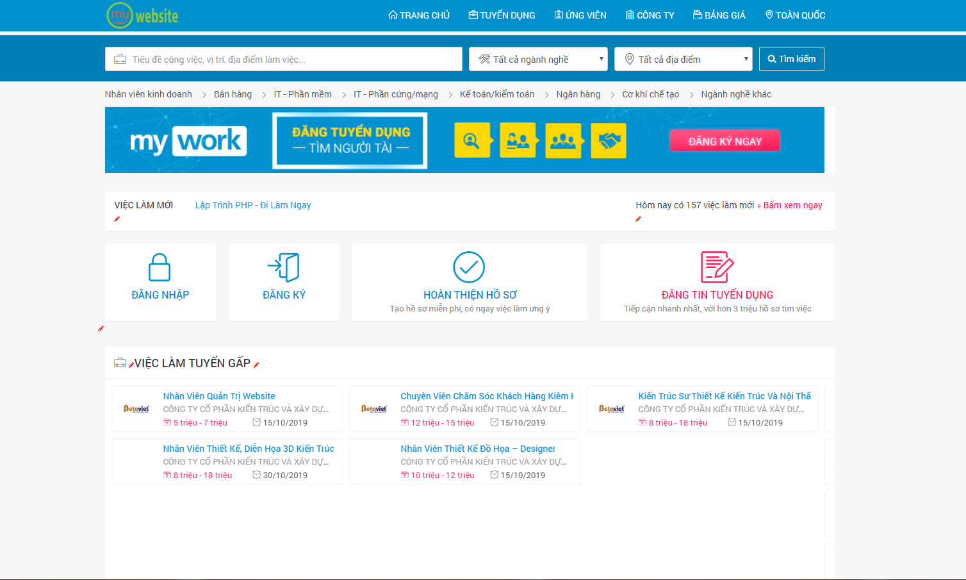Click the padlock Đăng Nhập icon
The width and height of the screenshot is (966, 580).
coord(160,267)
